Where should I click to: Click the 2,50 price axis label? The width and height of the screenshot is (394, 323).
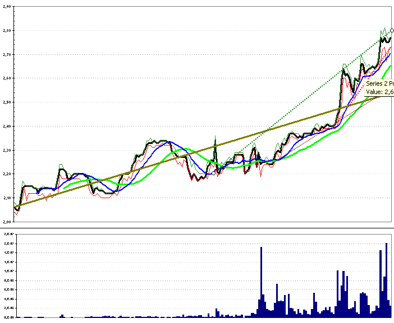[7, 102]
